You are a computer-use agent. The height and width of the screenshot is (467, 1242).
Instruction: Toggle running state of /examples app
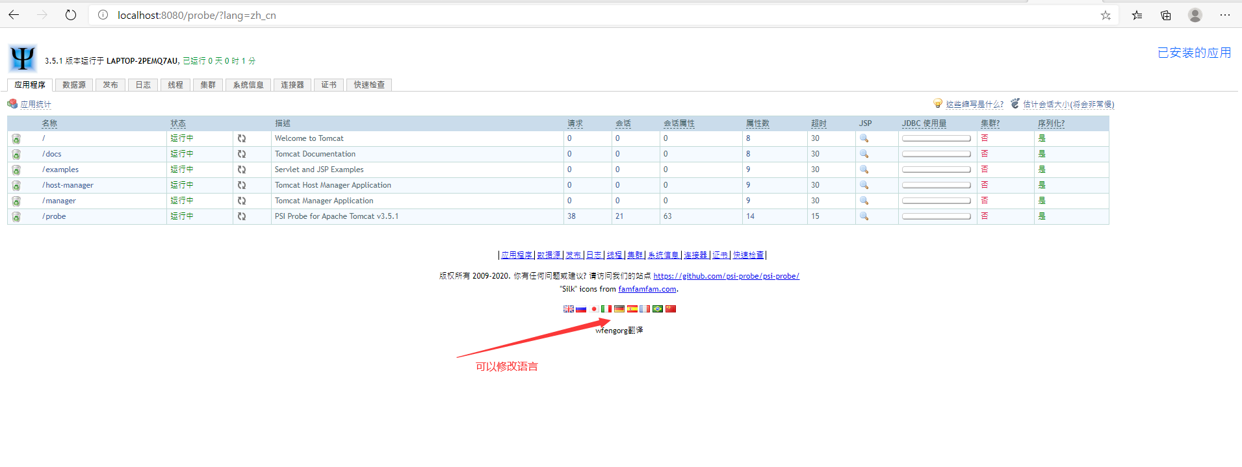click(182, 170)
